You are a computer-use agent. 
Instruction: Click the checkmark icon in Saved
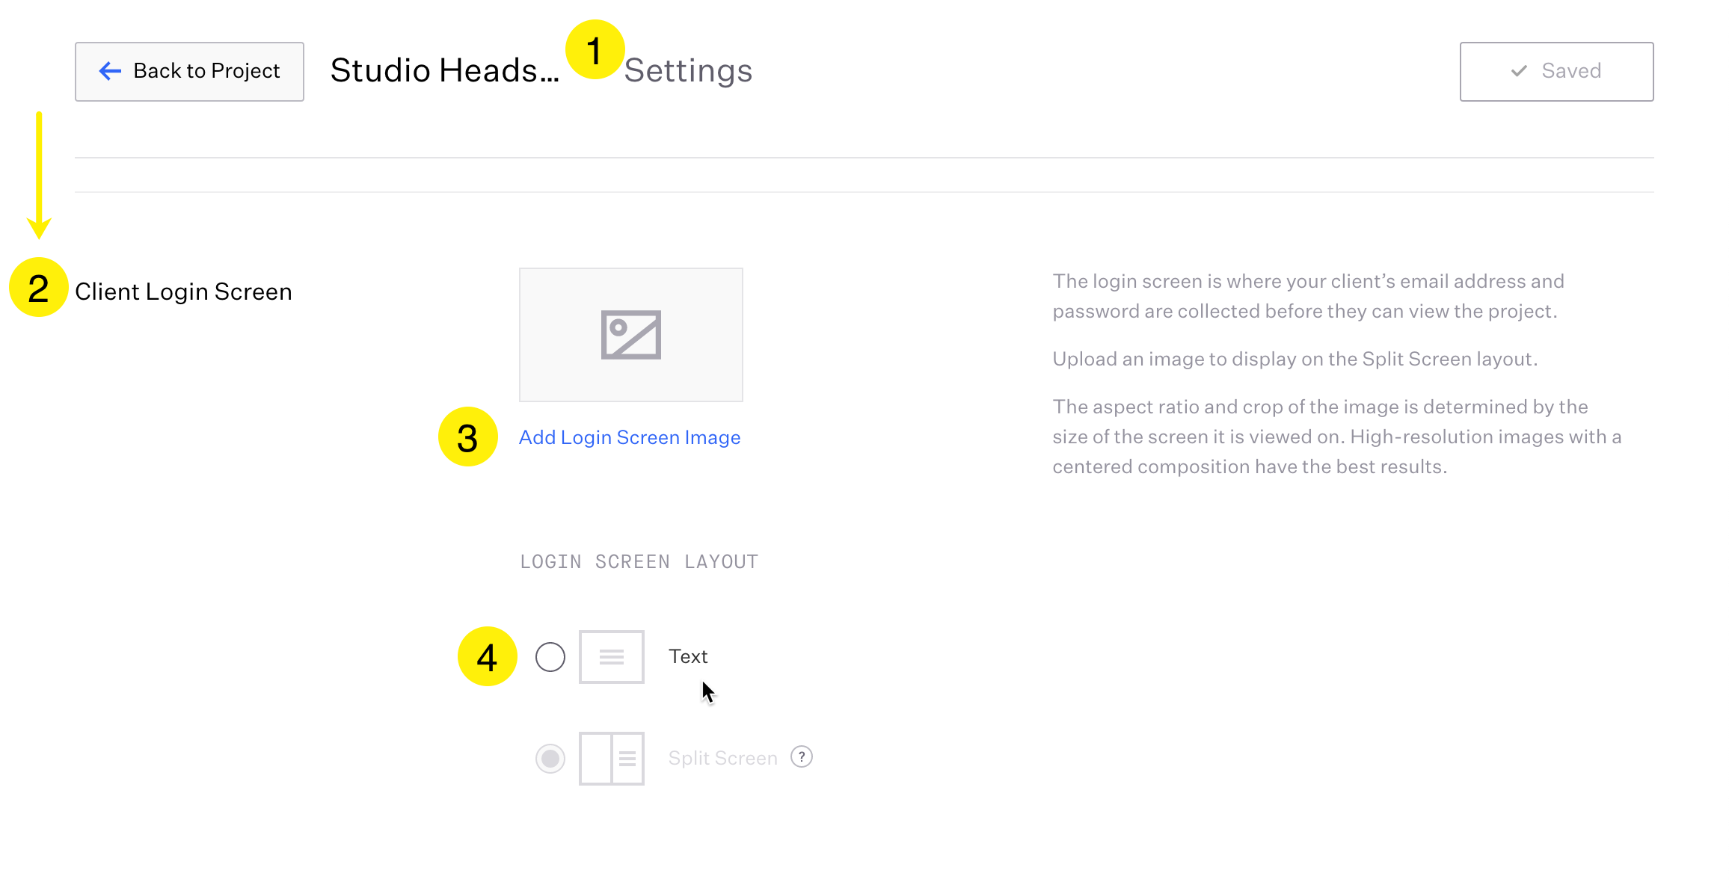click(x=1519, y=71)
